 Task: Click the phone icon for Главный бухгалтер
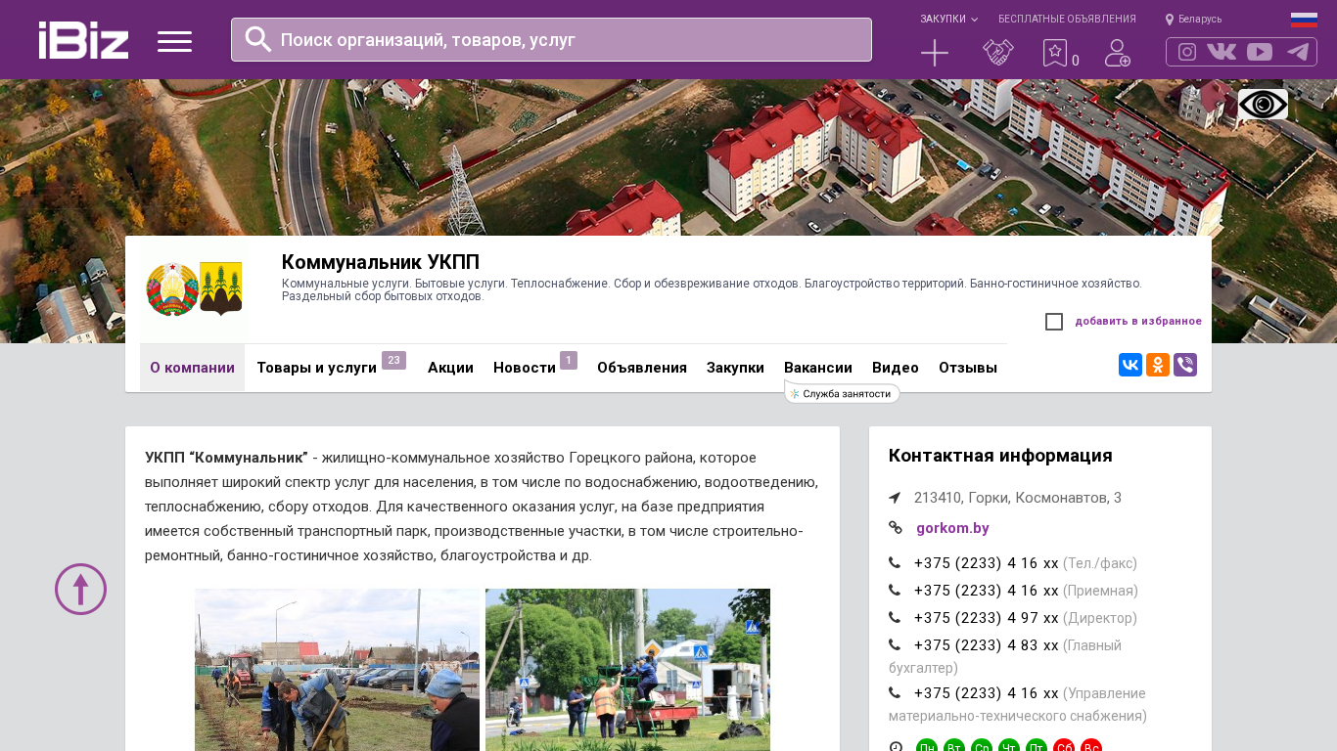(895, 644)
